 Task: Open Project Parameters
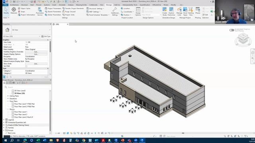click(53, 8)
